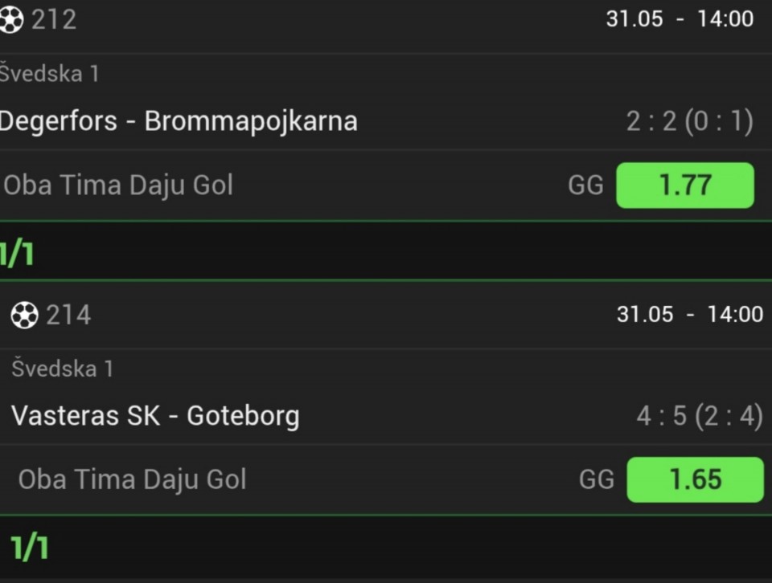Viewport: 772px width, 583px height.
Task: Click the Švedska 1 league label under 214
Action: (x=63, y=369)
